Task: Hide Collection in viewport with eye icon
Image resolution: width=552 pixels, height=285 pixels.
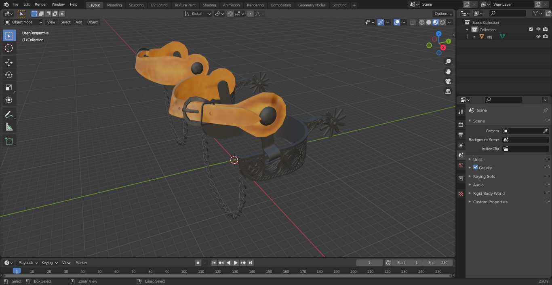Action: (538, 29)
